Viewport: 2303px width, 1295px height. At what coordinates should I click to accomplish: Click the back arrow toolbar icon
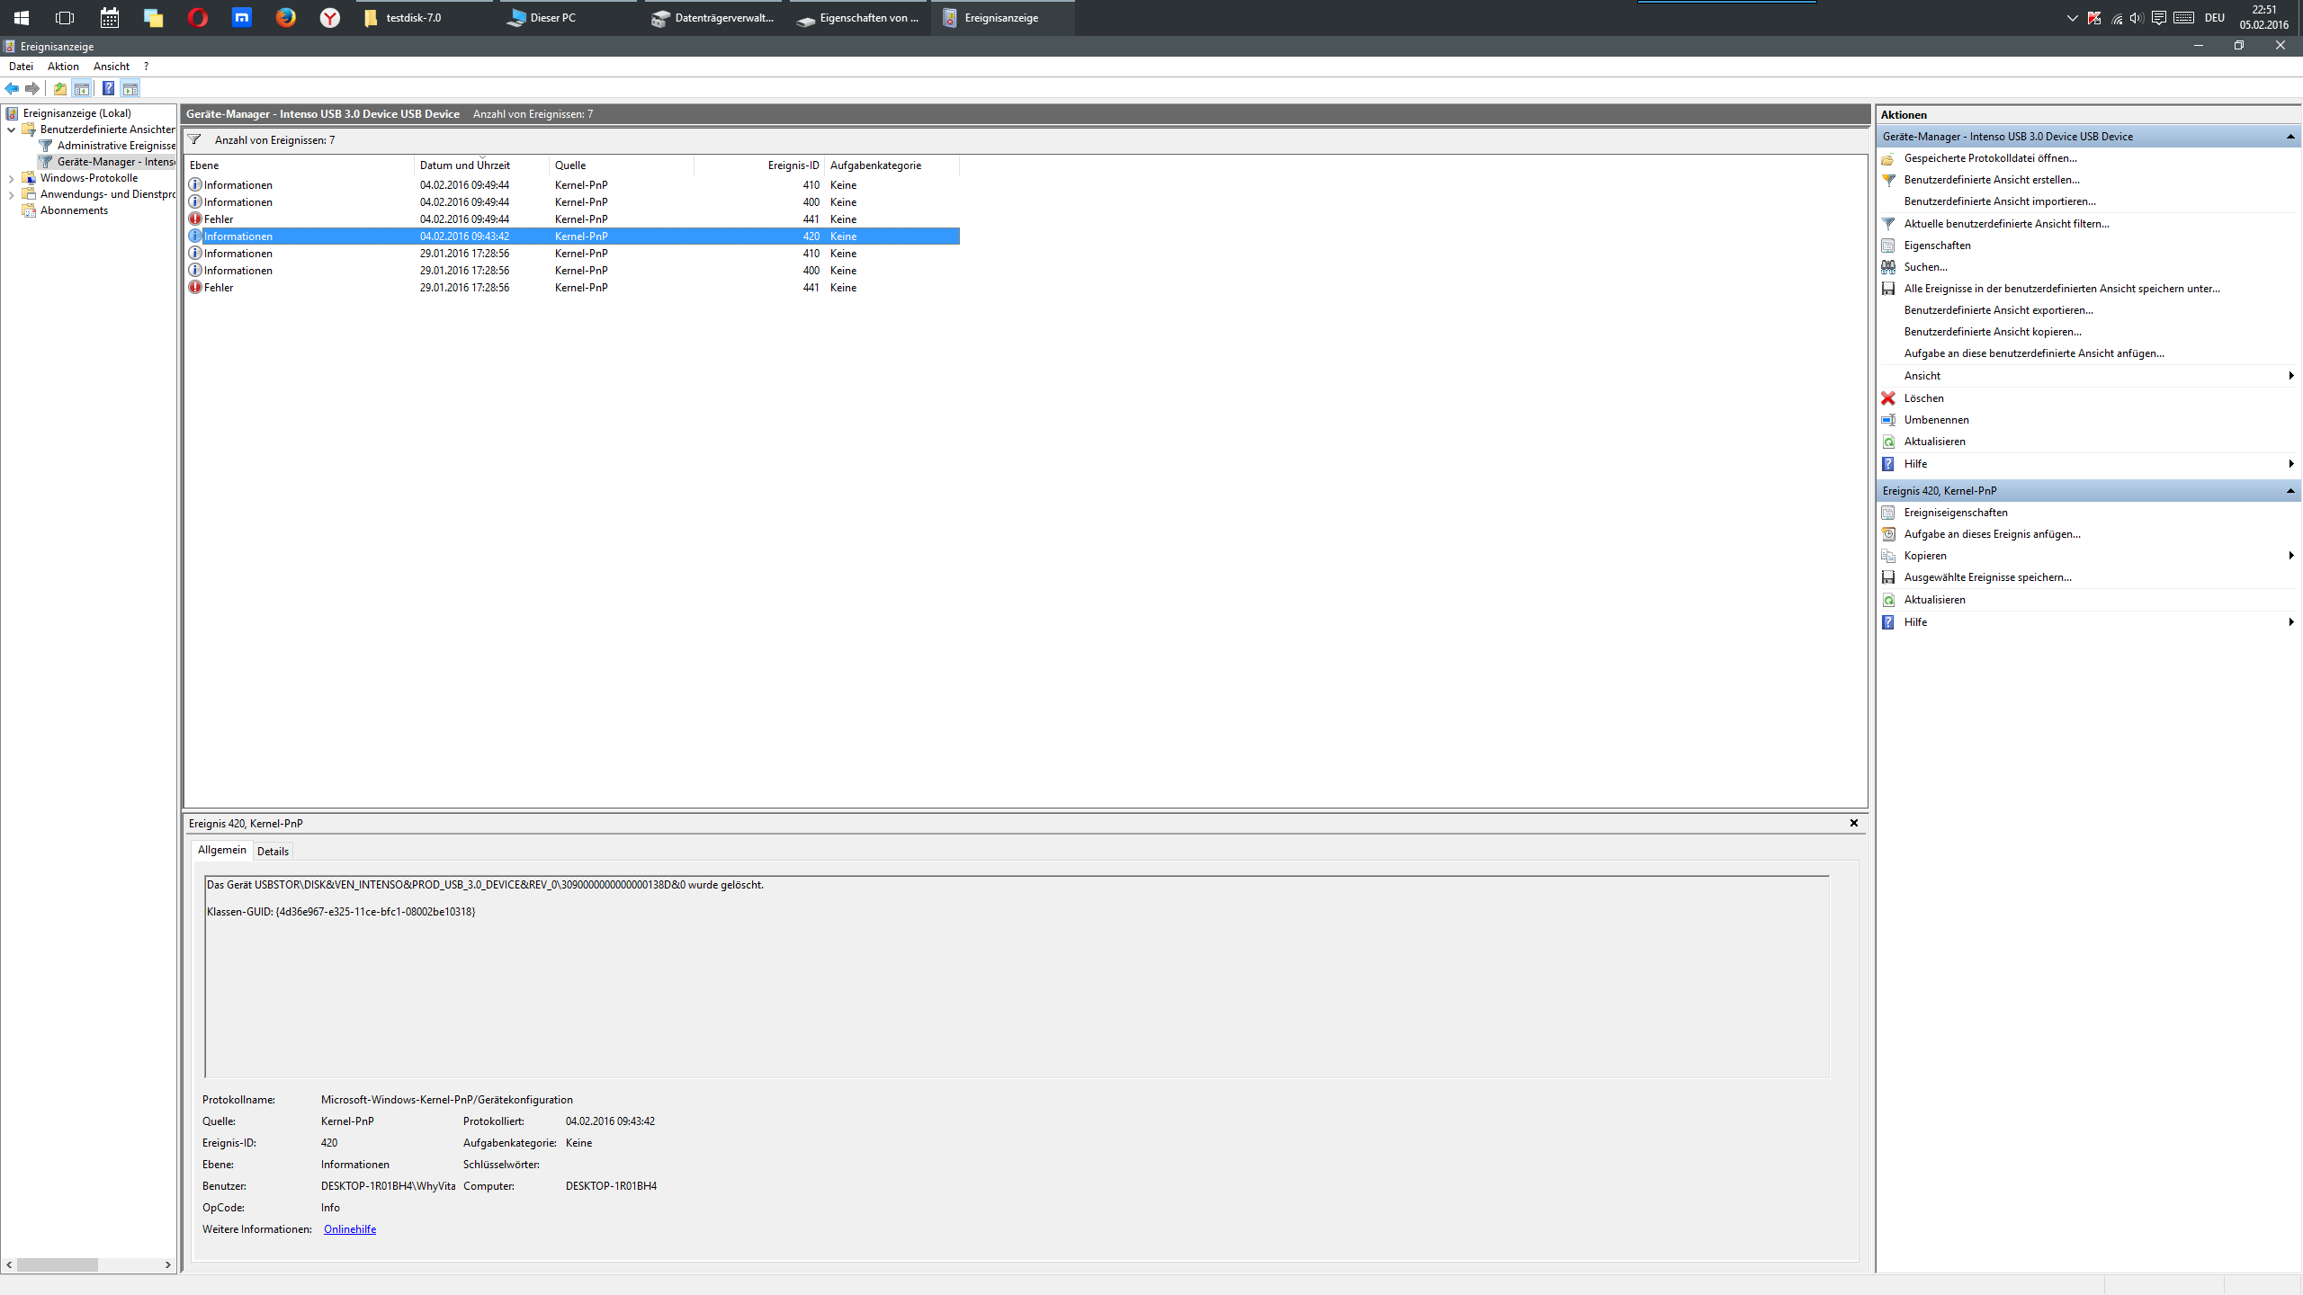[x=12, y=88]
